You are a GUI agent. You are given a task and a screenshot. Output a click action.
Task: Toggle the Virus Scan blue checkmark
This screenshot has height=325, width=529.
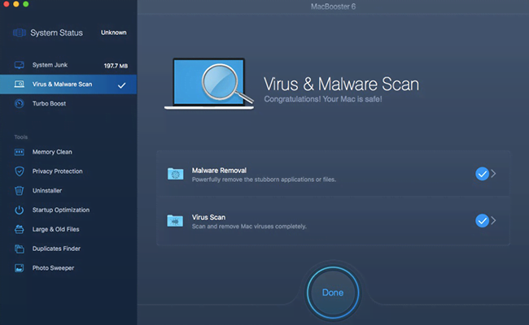coord(482,221)
